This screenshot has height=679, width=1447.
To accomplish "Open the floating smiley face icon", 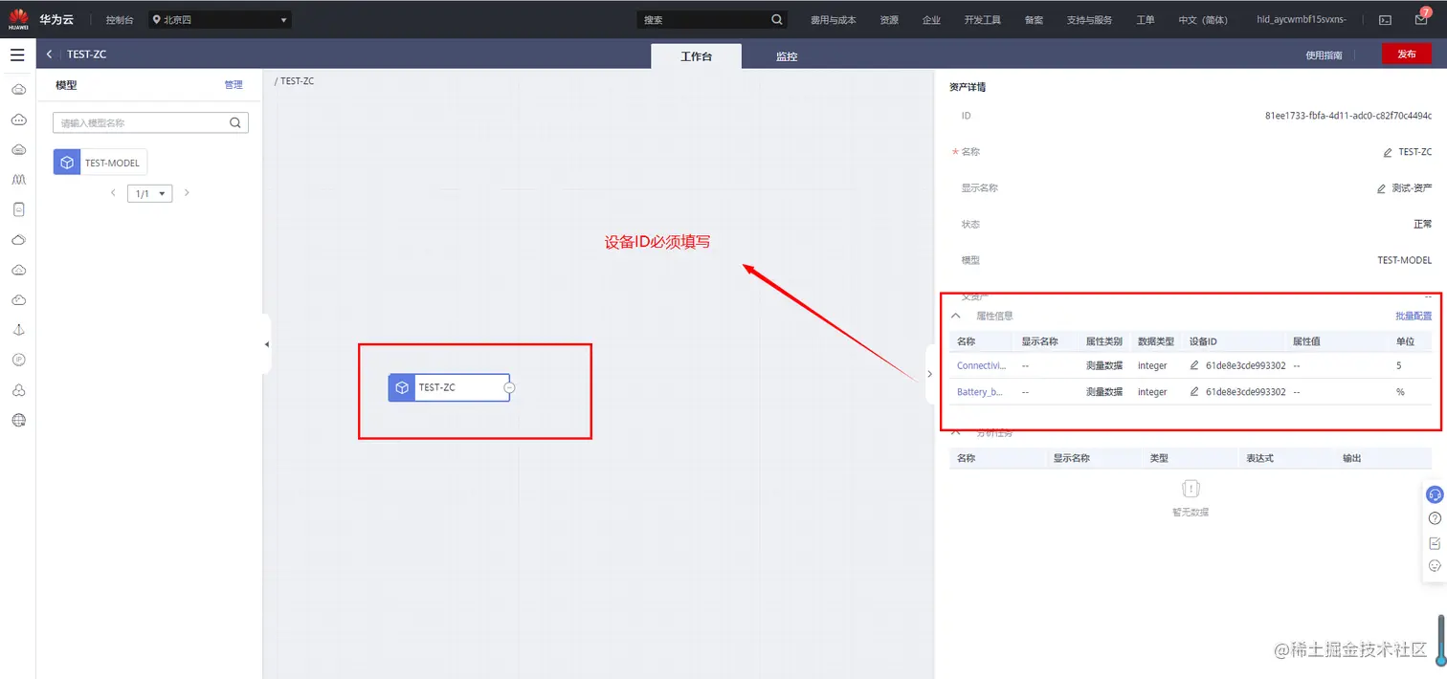I will (1435, 565).
